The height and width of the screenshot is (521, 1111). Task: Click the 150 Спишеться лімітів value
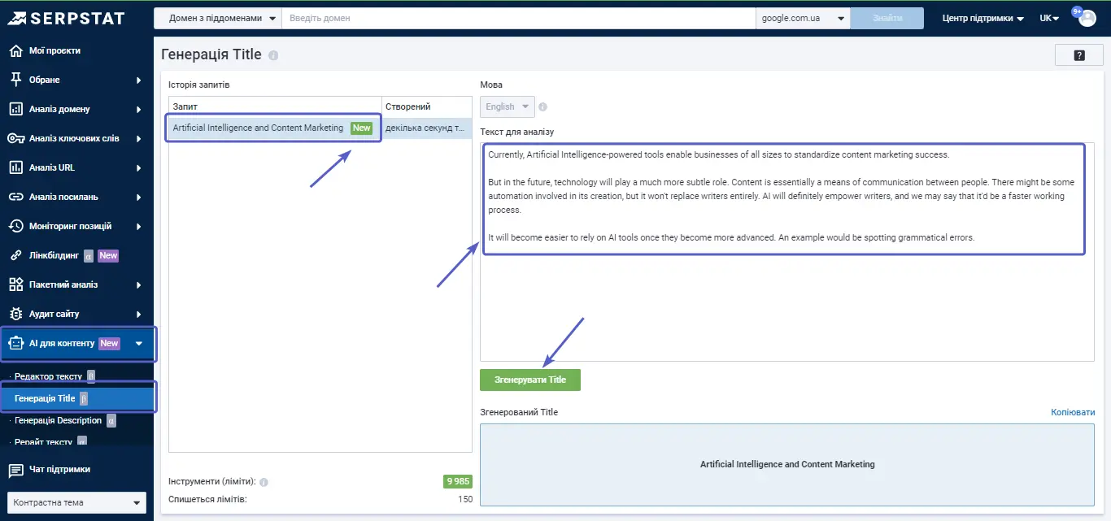pyautogui.click(x=465, y=499)
